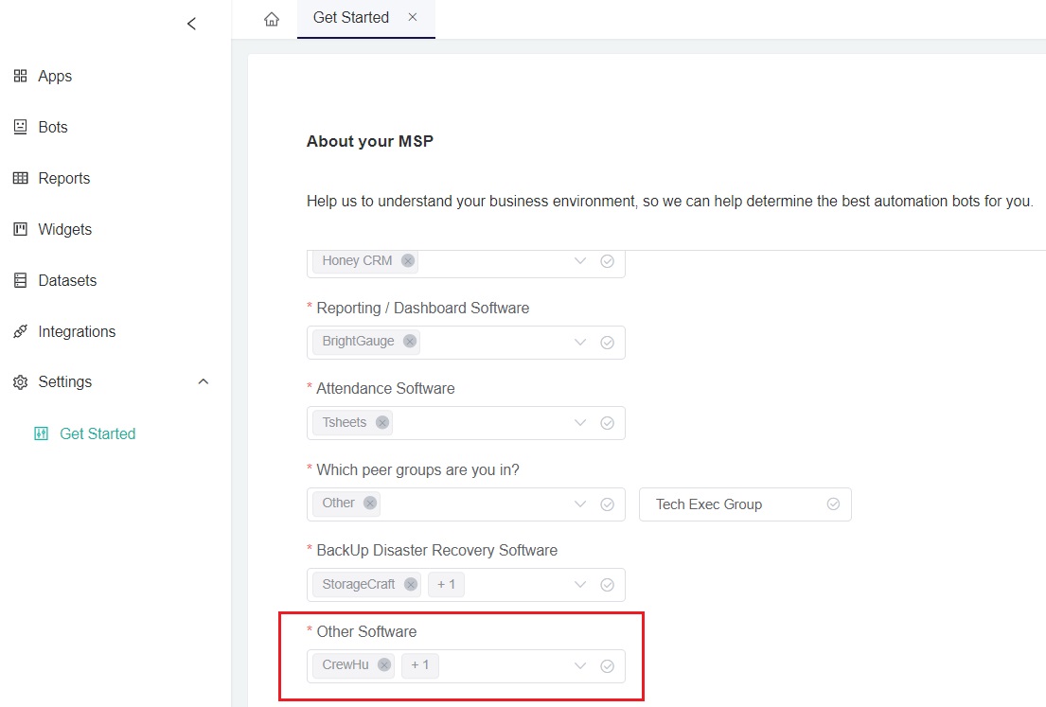Open the Datasets section
The width and height of the screenshot is (1046, 707).
click(x=62, y=280)
